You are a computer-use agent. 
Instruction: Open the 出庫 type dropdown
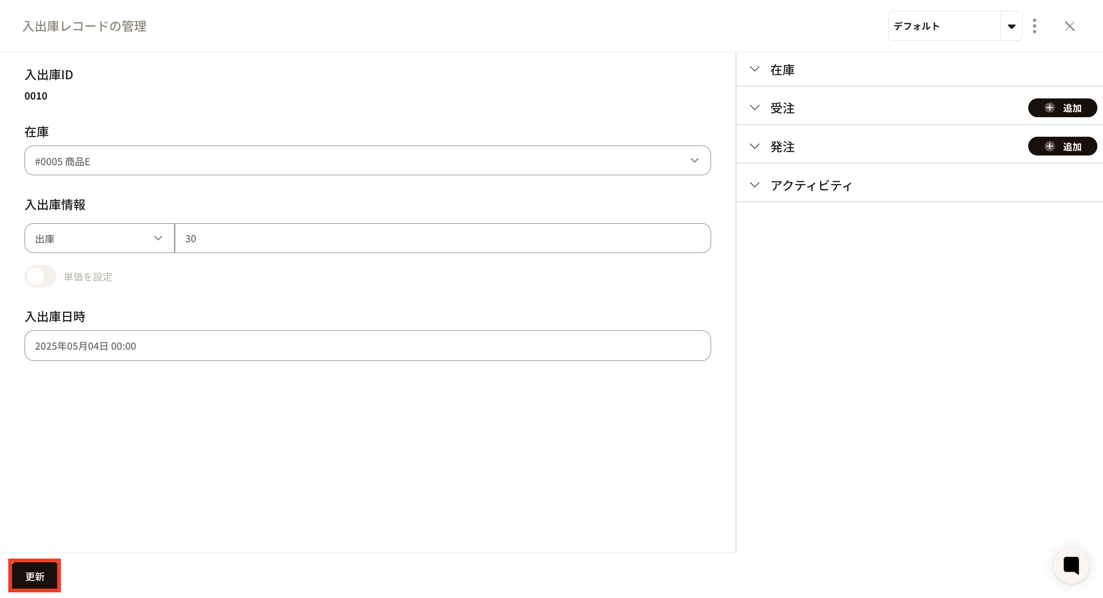click(99, 239)
